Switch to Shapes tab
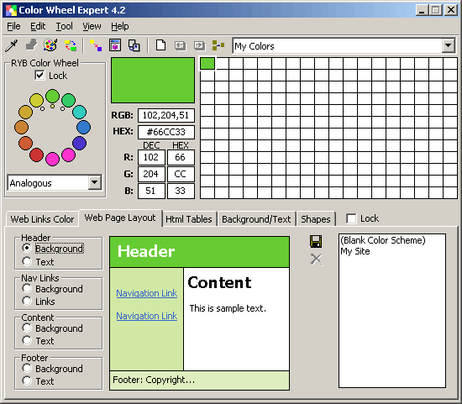This screenshot has height=404, width=462. point(316,219)
